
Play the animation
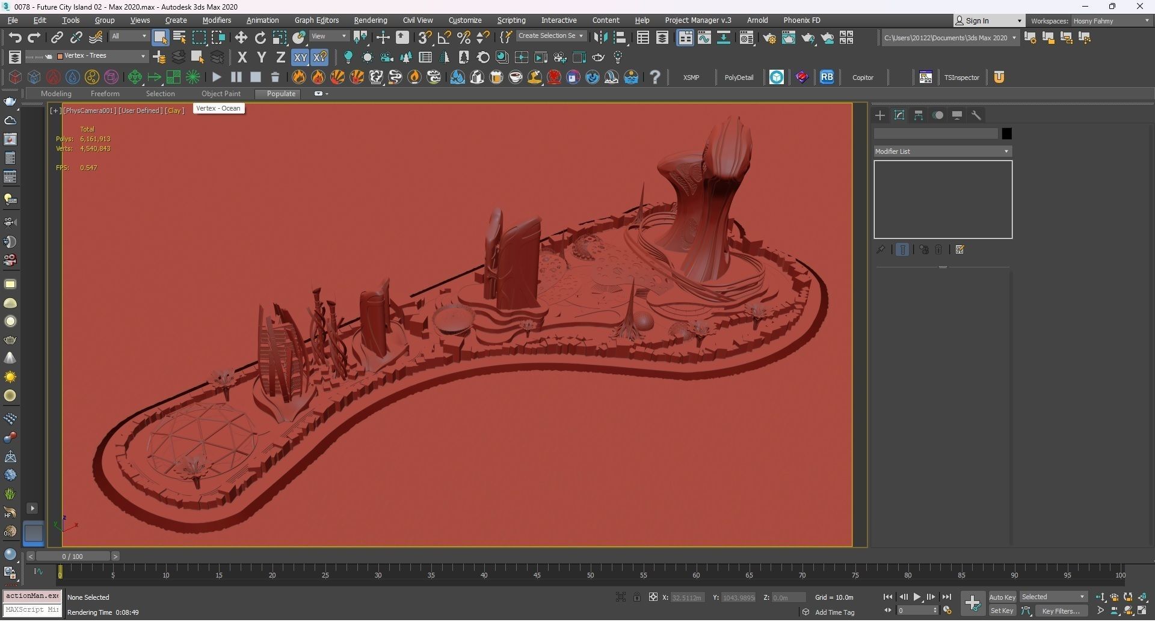(x=917, y=597)
